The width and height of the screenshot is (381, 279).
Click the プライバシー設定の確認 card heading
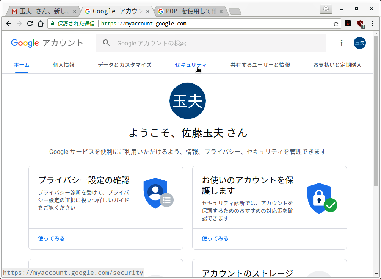(x=84, y=180)
